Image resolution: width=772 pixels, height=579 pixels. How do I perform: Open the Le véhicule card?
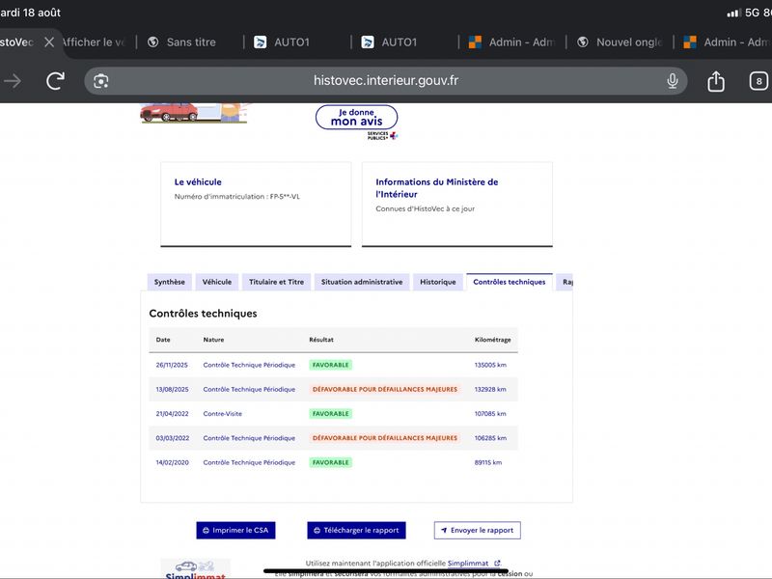[x=256, y=204]
